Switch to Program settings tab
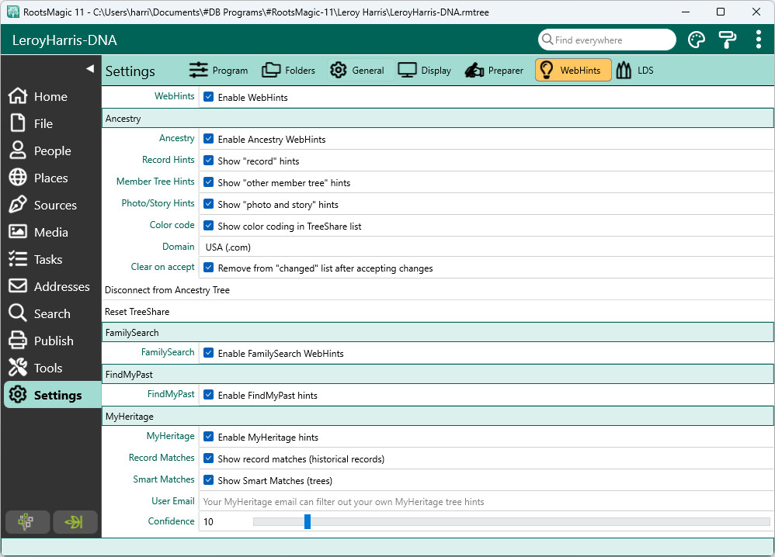Screen dimensions: 775x557 (218, 70)
